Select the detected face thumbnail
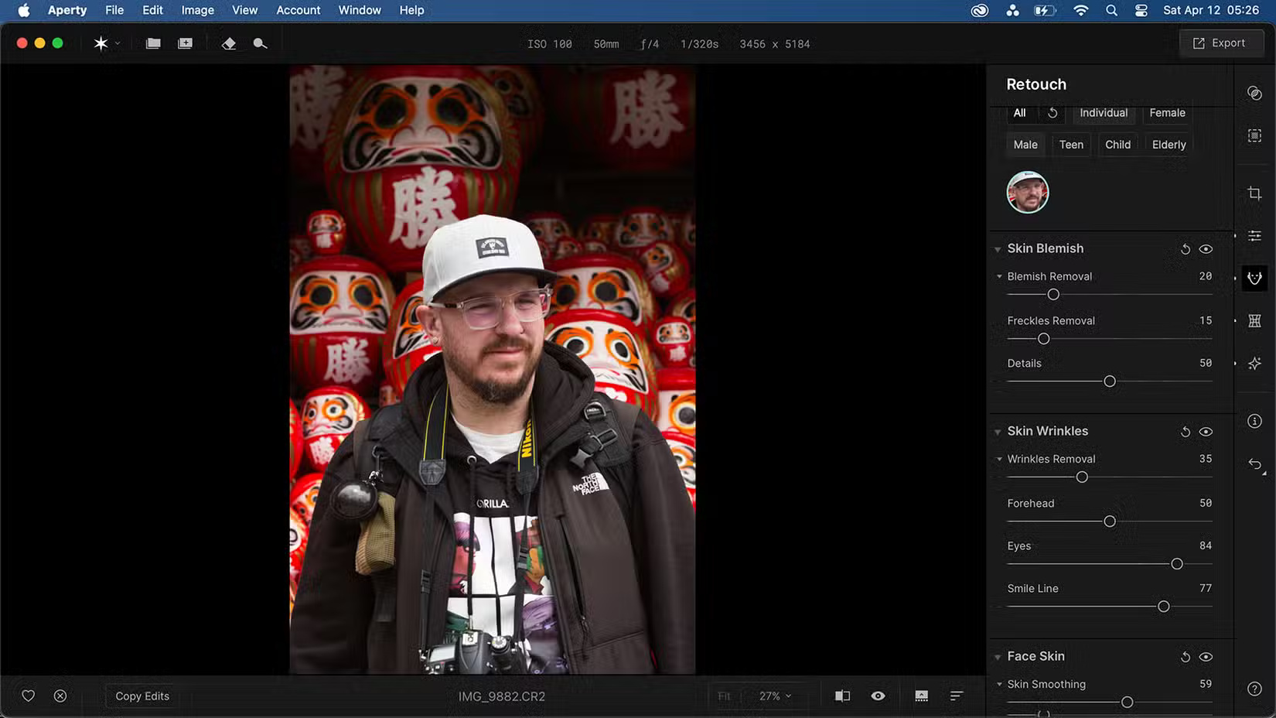 pos(1027,192)
